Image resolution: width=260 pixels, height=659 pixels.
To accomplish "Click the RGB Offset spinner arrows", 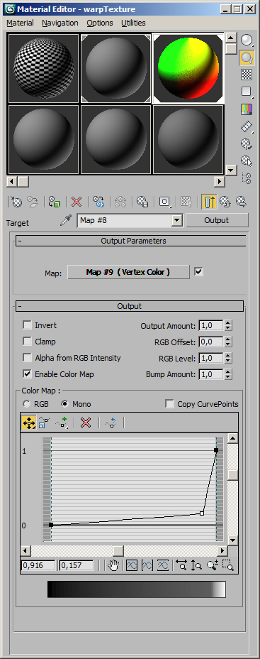I will [x=227, y=342].
